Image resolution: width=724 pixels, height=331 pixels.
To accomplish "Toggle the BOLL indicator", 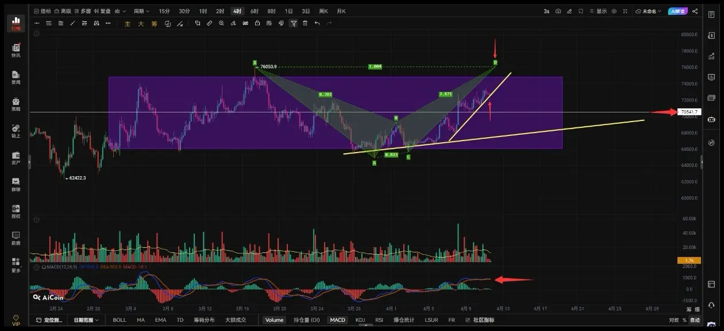I will coord(120,320).
